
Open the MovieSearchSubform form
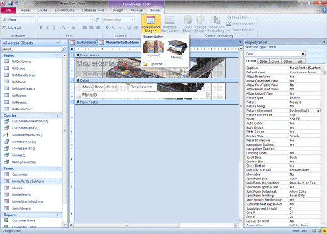(28, 201)
